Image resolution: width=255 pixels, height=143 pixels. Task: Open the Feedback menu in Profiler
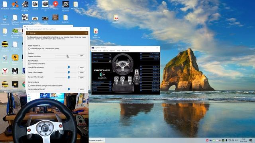(126, 51)
